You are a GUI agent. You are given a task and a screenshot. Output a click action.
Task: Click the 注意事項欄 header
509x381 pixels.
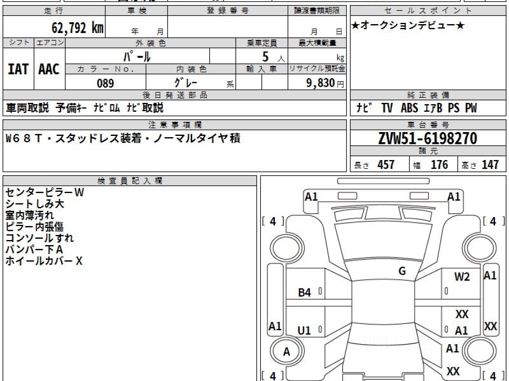[174, 125]
